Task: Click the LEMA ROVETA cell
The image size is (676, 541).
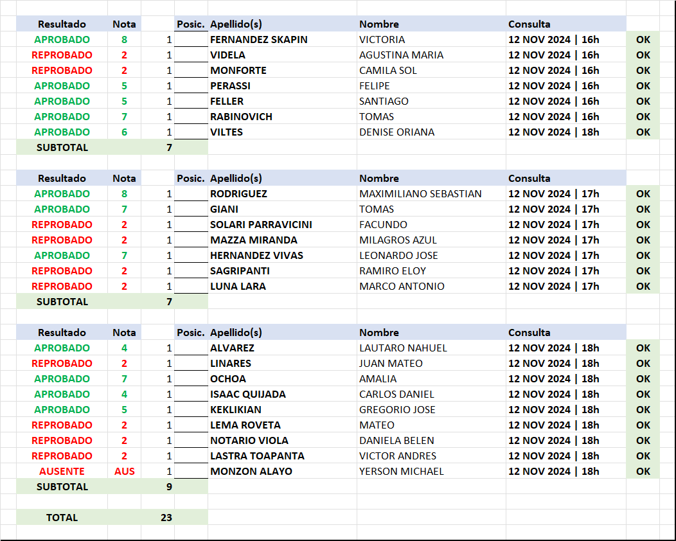Action: click(282, 425)
